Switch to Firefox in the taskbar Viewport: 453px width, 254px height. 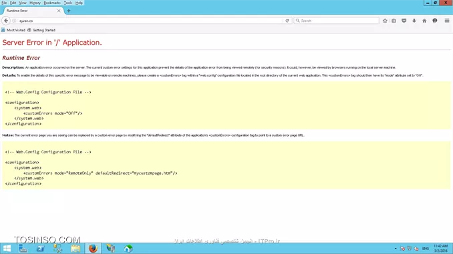point(93,248)
